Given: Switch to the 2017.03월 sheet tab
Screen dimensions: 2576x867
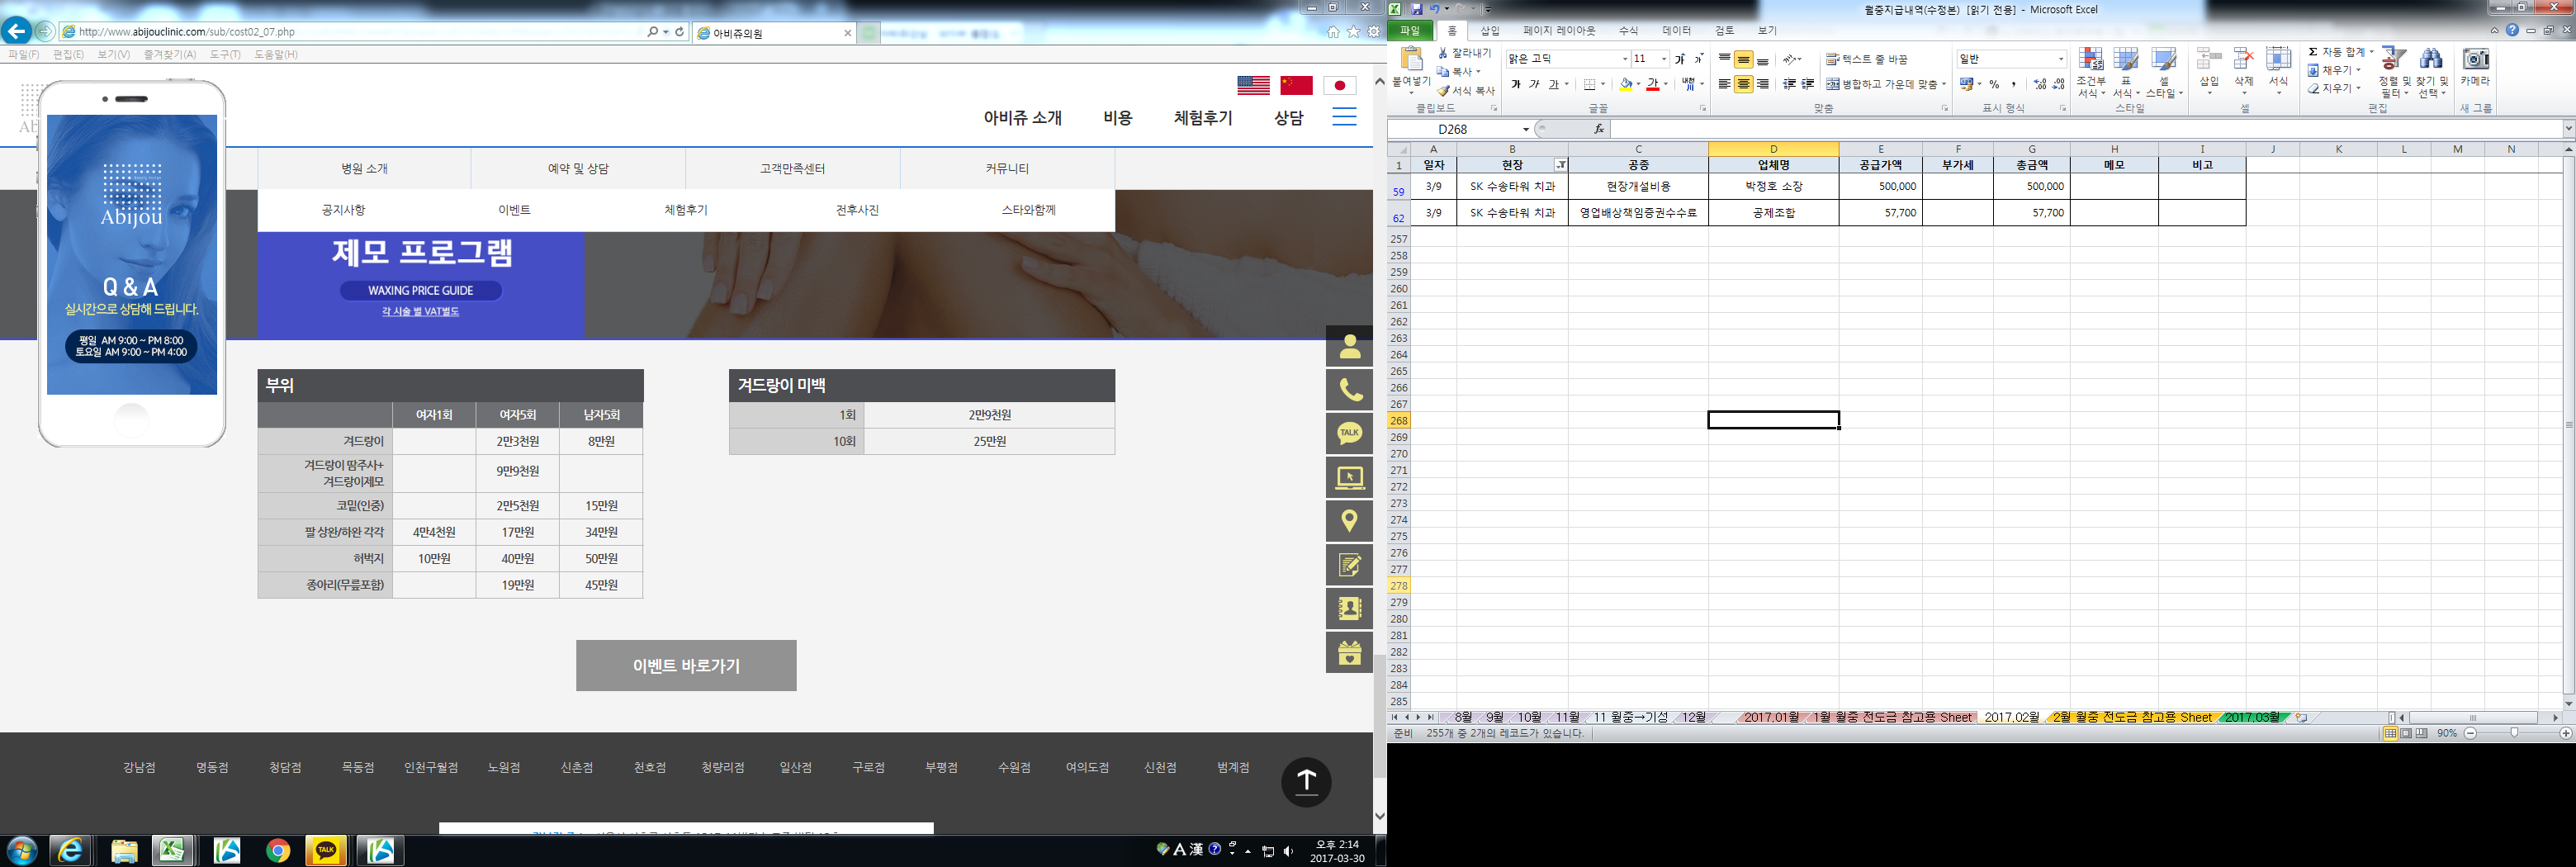Looking at the screenshot, I should point(2251,717).
